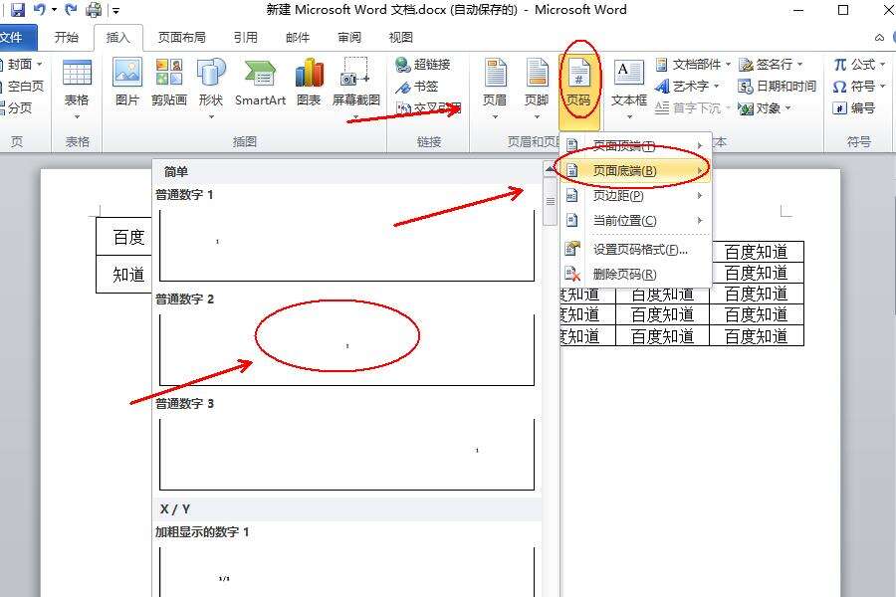The width and height of the screenshot is (896, 597).
Task: Switch to the 审阅 tab
Action: pyautogui.click(x=349, y=38)
